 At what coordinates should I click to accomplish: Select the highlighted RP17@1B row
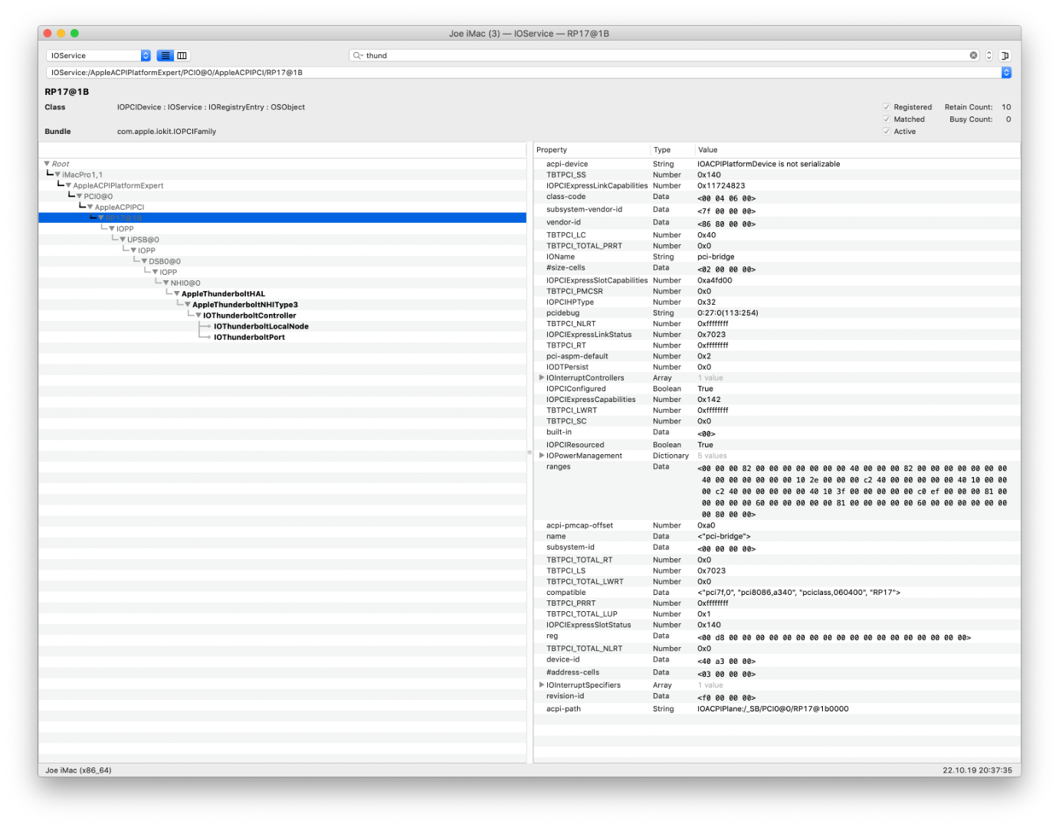(x=282, y=217)
